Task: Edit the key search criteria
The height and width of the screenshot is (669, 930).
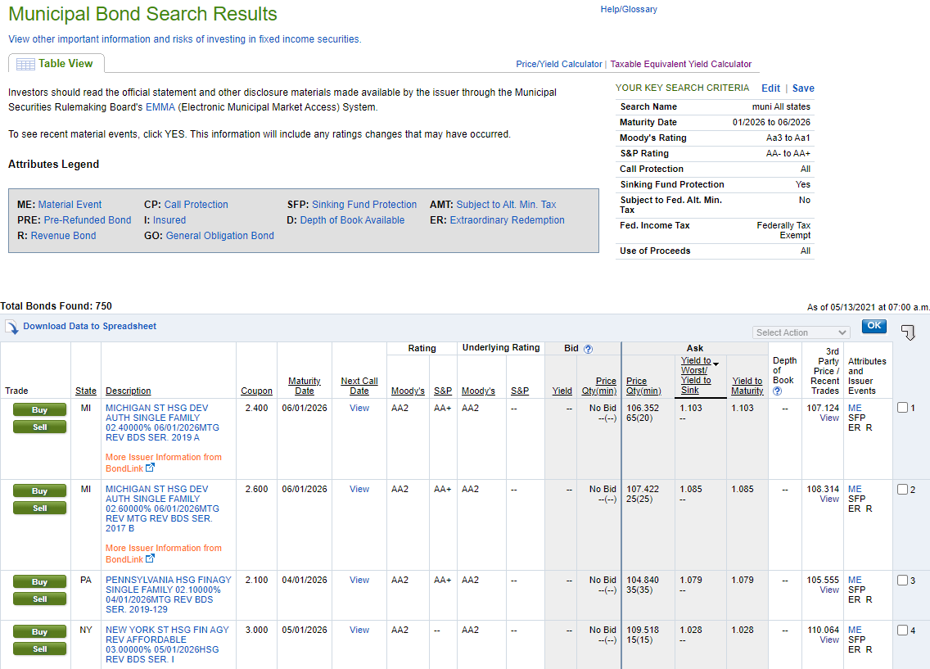Action: coord(770,88)
